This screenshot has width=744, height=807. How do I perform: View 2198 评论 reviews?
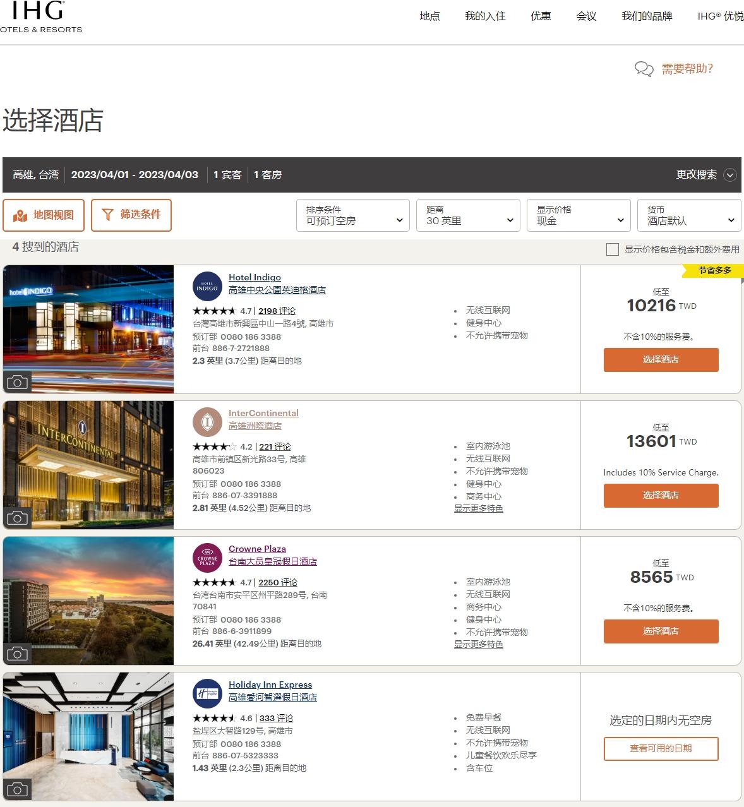(x=277, y=311)
